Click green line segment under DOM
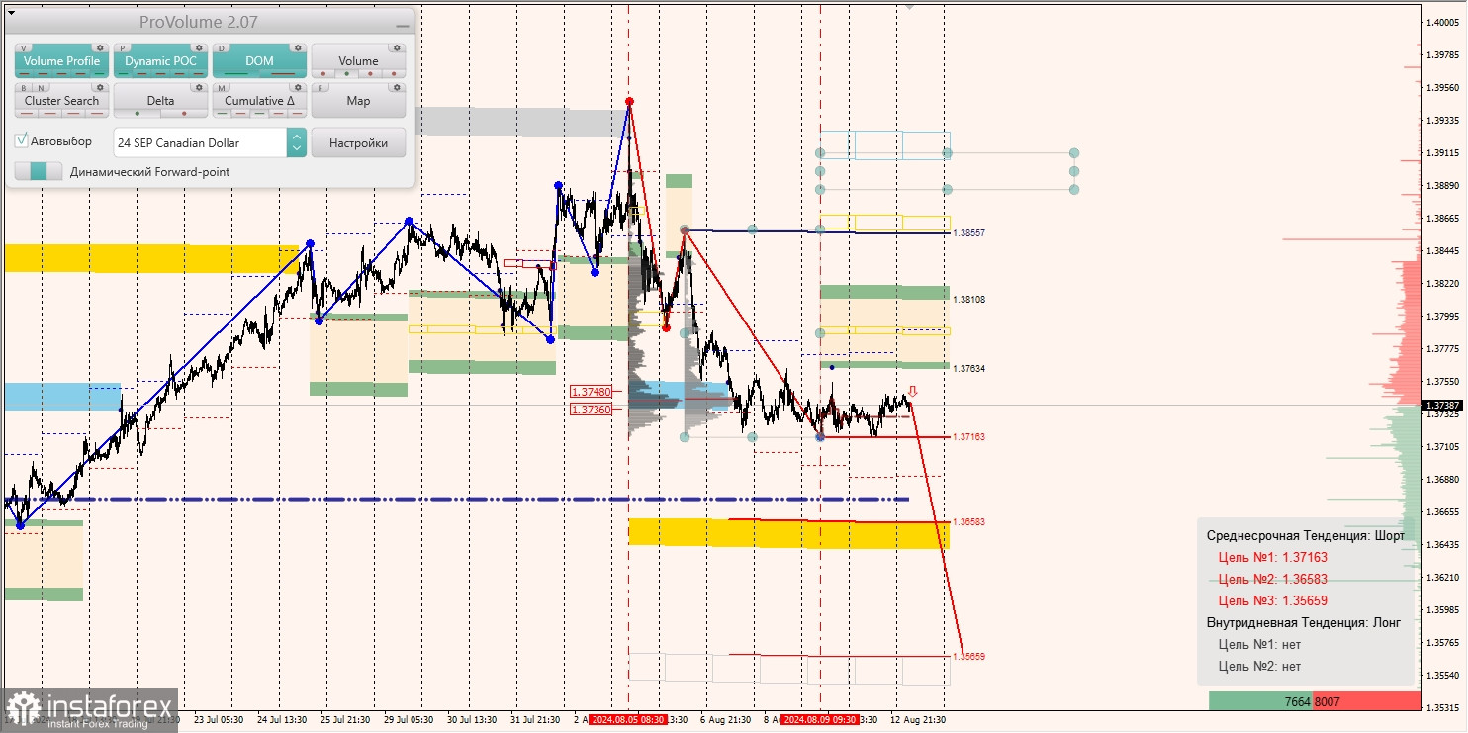 pyautogui.click(x=236, y=73)
